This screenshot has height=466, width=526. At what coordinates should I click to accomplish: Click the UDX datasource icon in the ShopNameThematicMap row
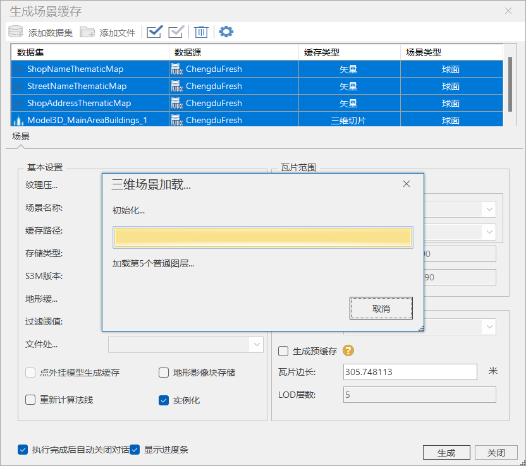[177, 69]
